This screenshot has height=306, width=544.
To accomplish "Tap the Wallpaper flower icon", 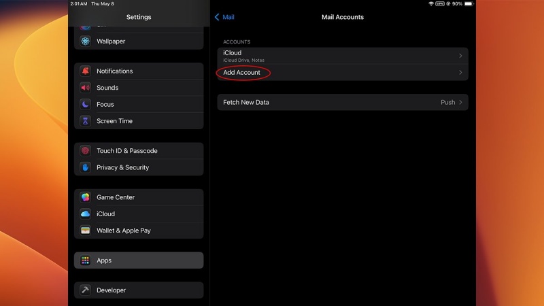I will point(86,41).
